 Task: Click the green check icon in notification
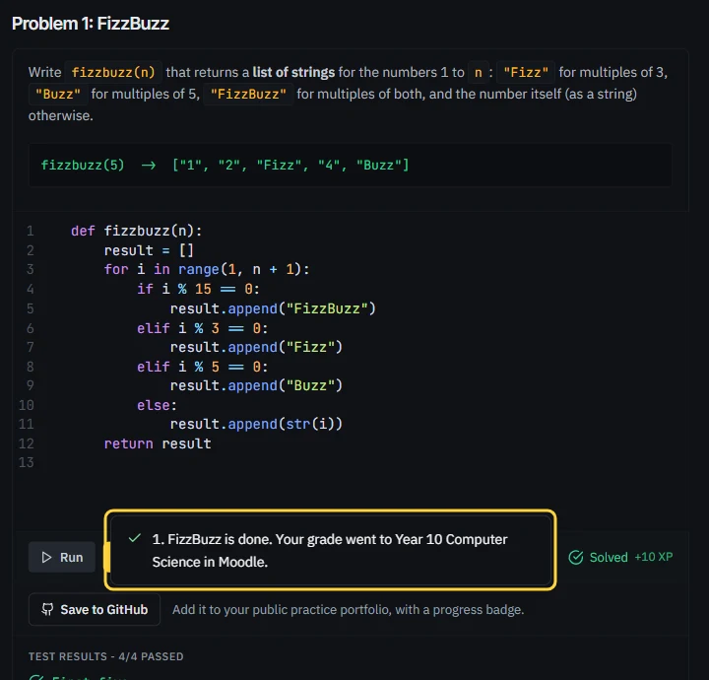(135, 538)
